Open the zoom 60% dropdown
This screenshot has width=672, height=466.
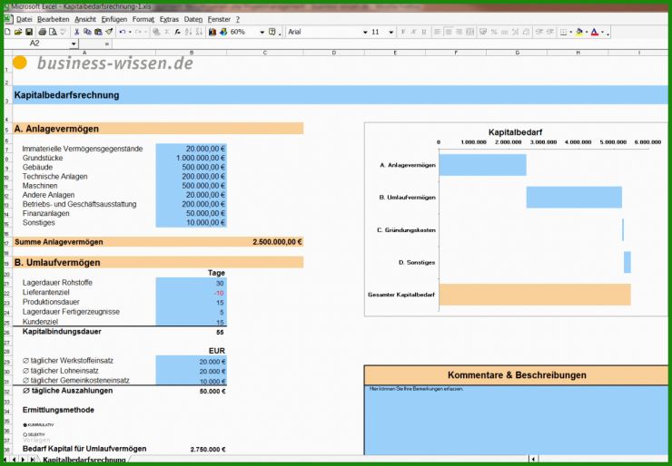click(x=262, y=32)
